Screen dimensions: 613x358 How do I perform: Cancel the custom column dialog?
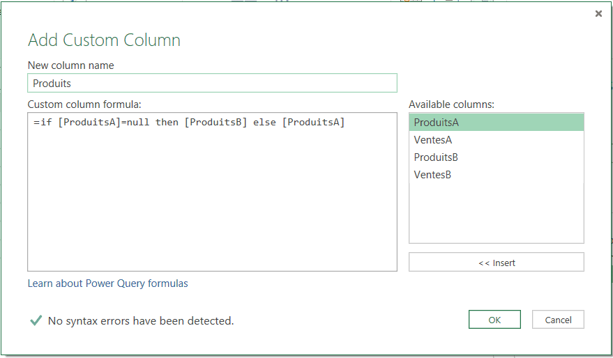point(558,320)
